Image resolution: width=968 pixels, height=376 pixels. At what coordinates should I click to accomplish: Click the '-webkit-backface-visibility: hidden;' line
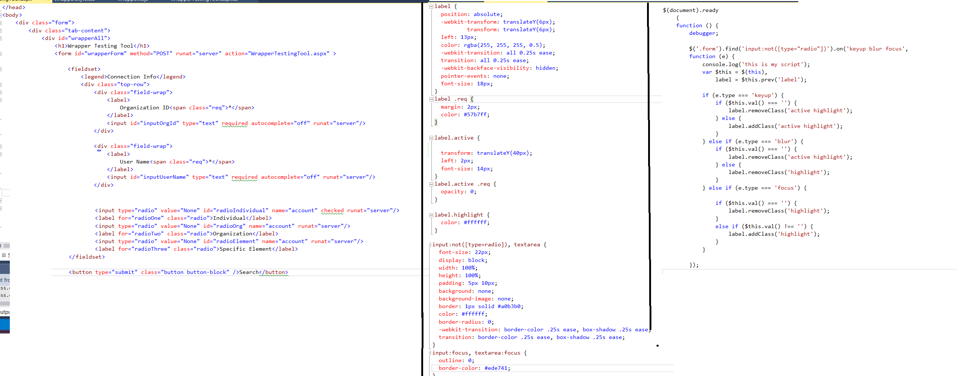click(499, 68)
